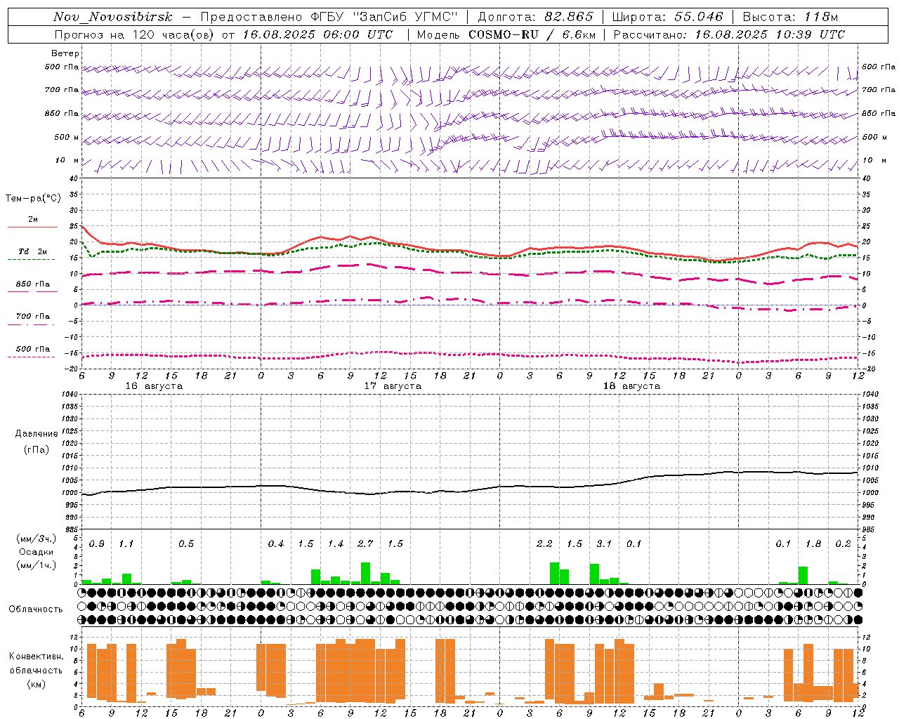Screen dimensions: 899x719
Task: Click the 1040 tick on left pressure axis
Action: point(70,395)
